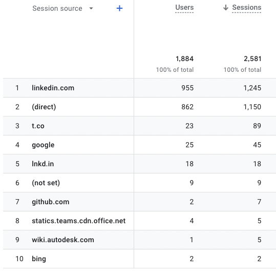Click the 89 sessions cell for t.co
Screen dimensions: 276x273
257,126
